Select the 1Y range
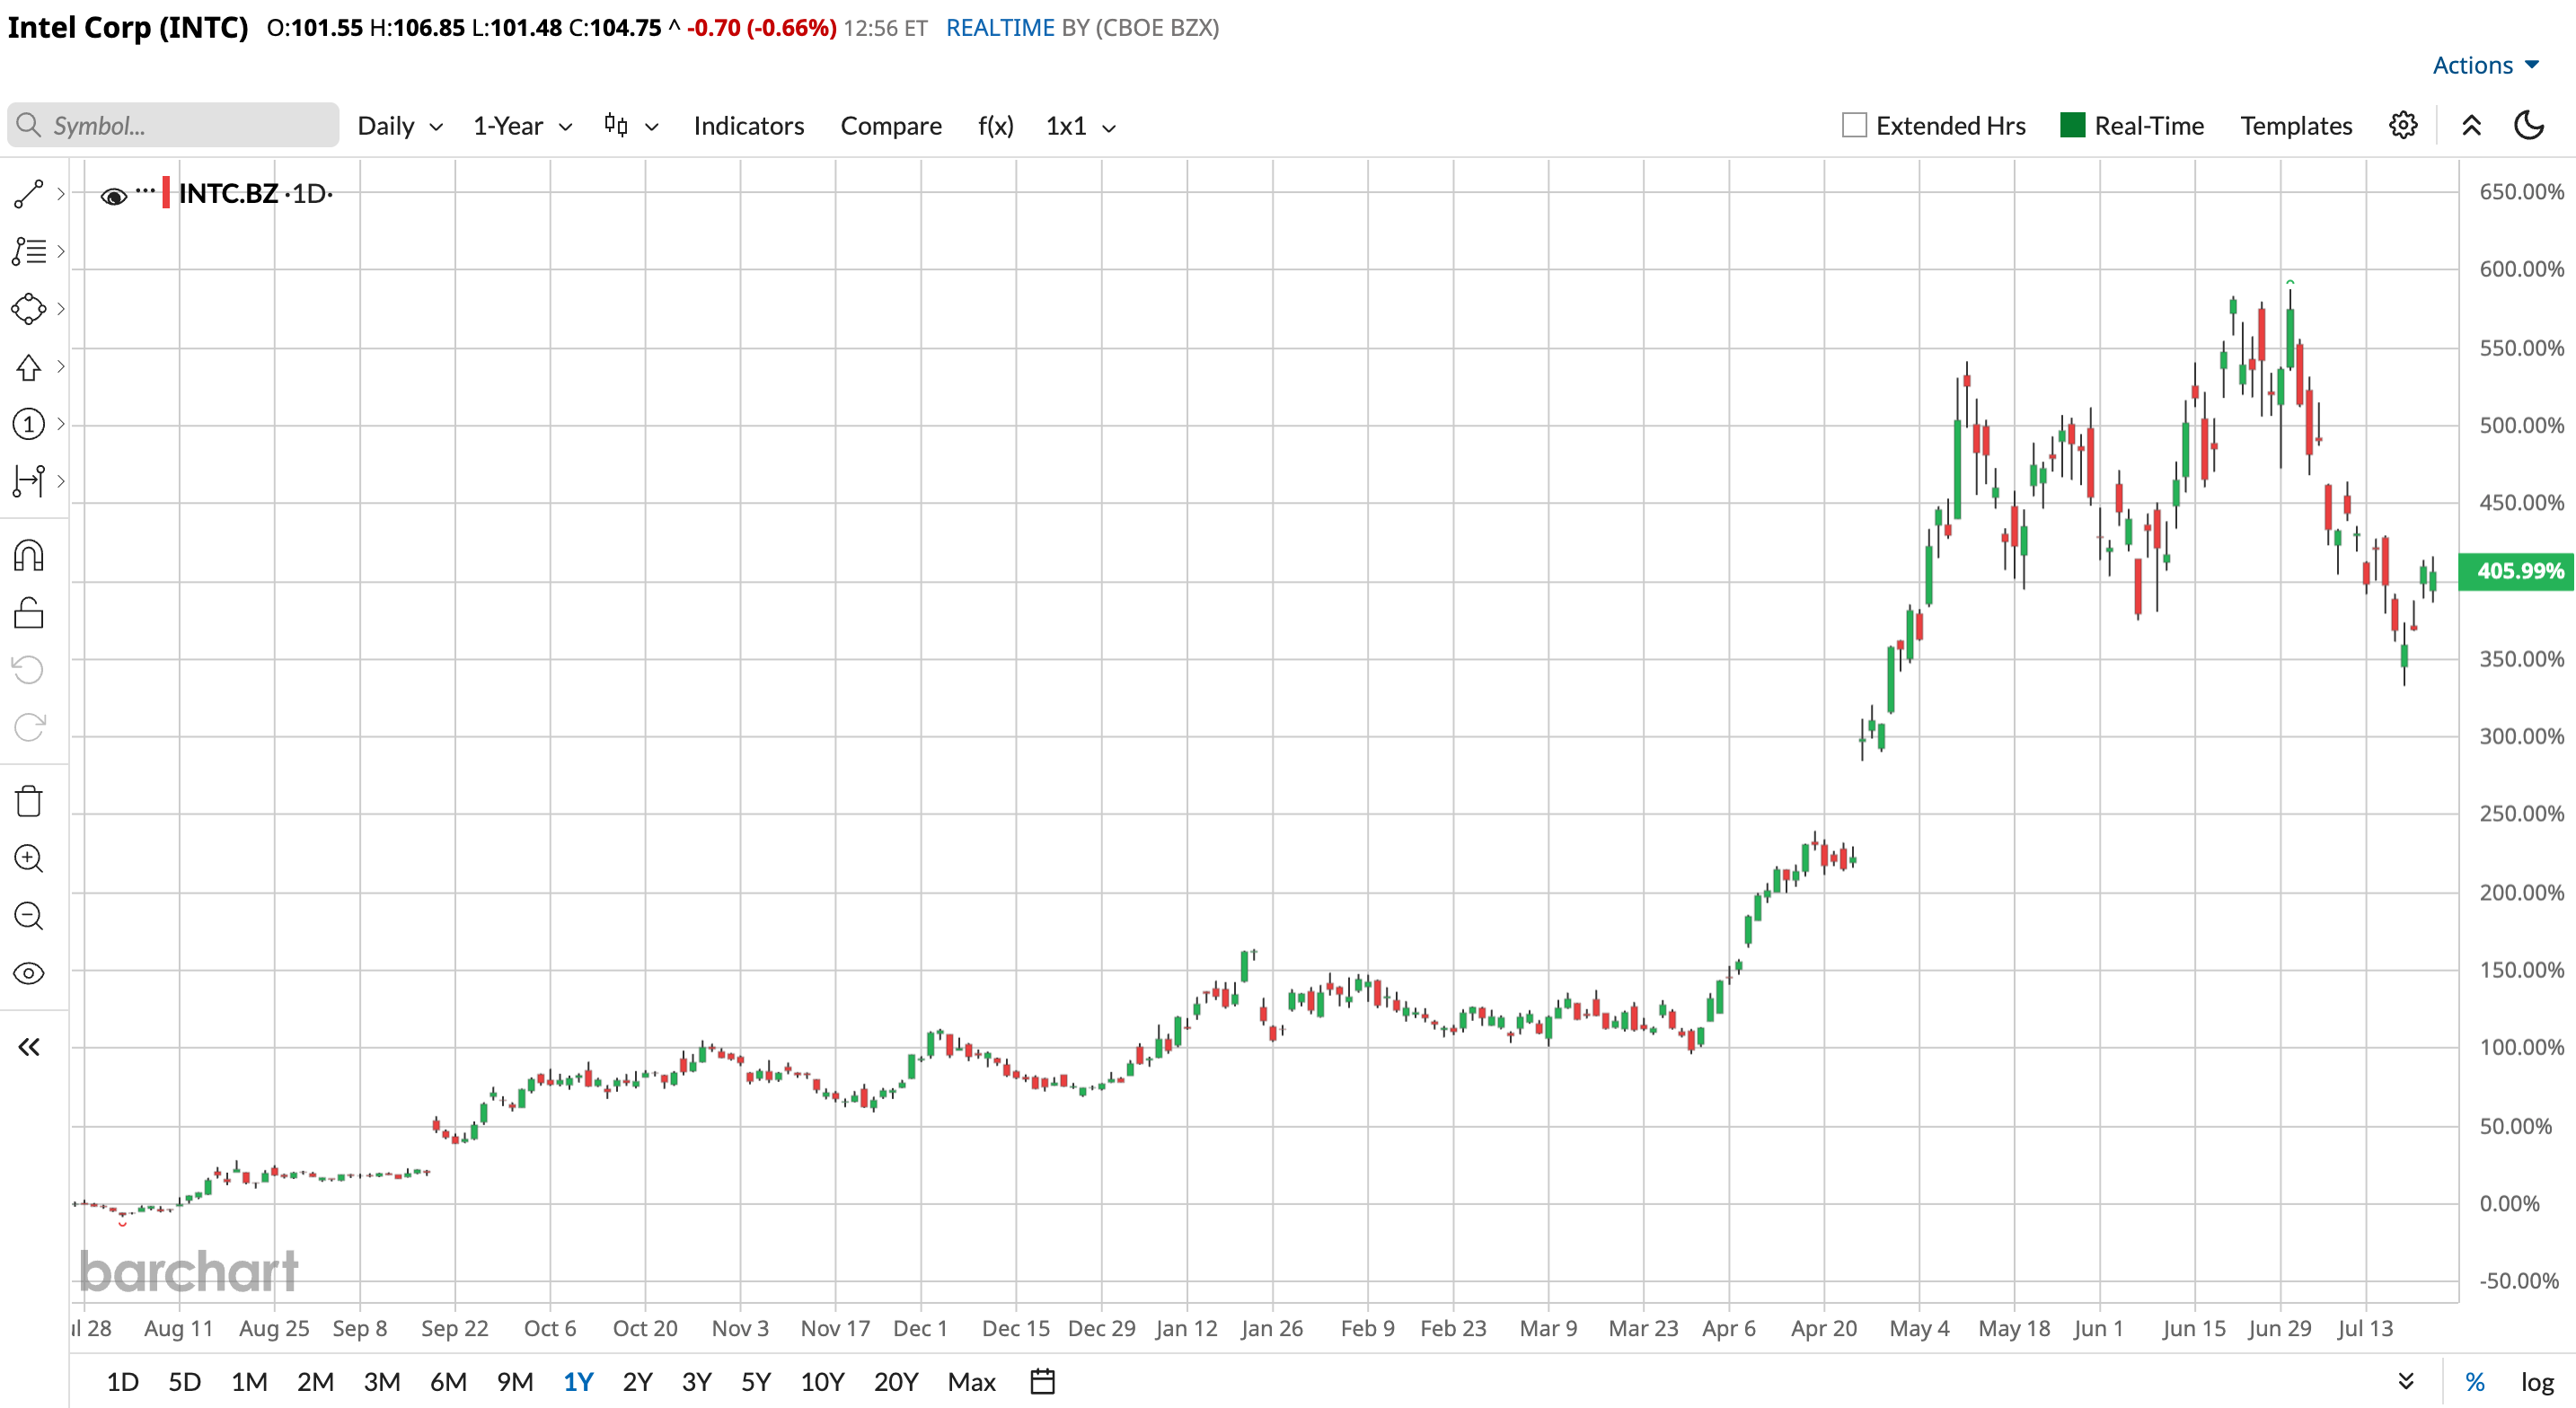Screen dimensions: 2576x1408 click(x=578, y=1382)
